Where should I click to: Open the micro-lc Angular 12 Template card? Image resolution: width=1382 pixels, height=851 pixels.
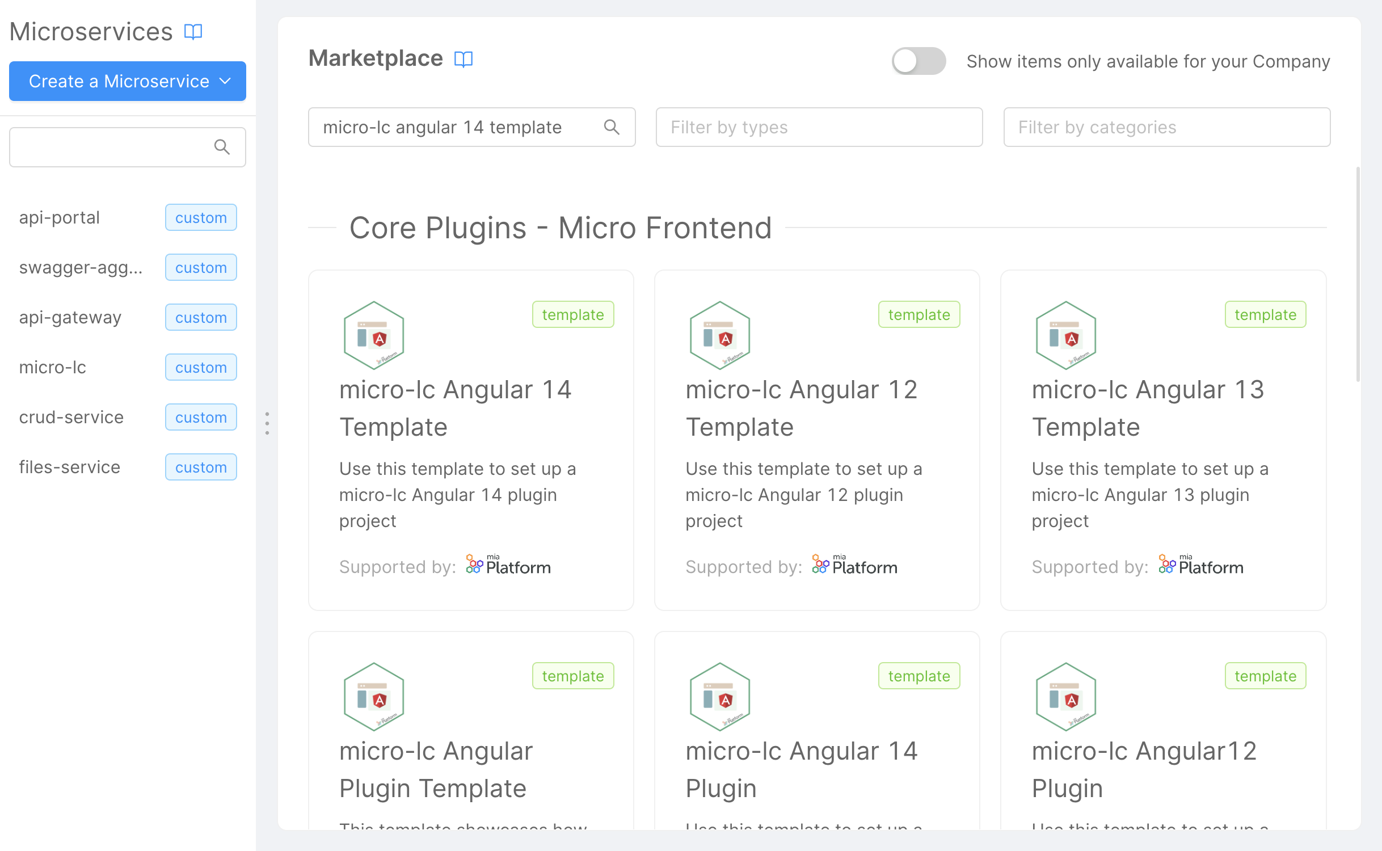[817, 443]
